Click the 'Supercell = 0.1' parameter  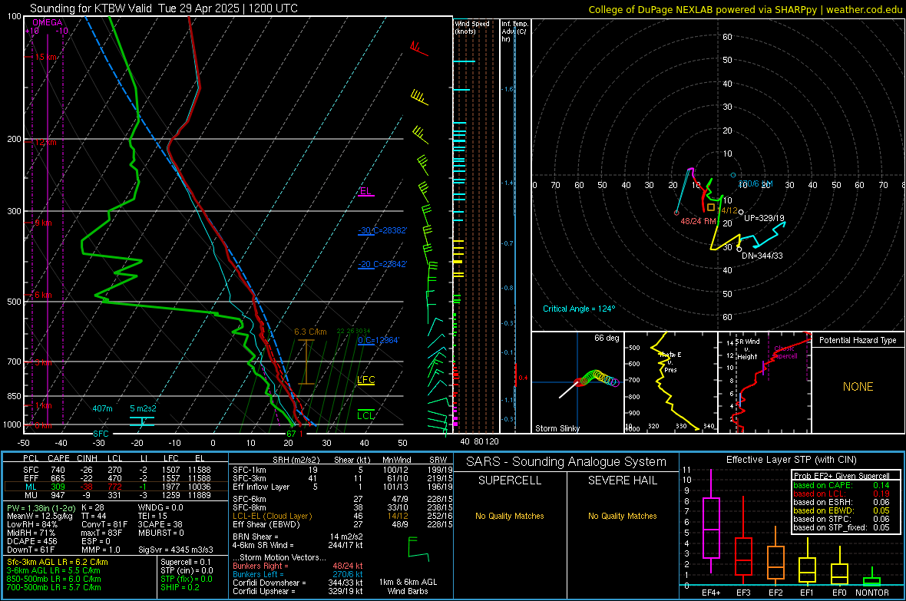pos(186,562)
